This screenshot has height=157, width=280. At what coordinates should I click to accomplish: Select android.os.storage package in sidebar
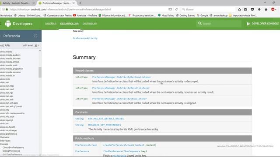(x=8, y=130)
